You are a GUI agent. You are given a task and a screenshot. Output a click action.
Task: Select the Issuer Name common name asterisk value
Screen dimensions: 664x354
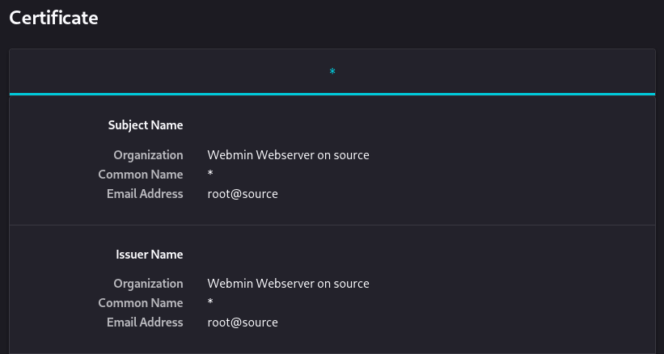[x=210, y=303]
